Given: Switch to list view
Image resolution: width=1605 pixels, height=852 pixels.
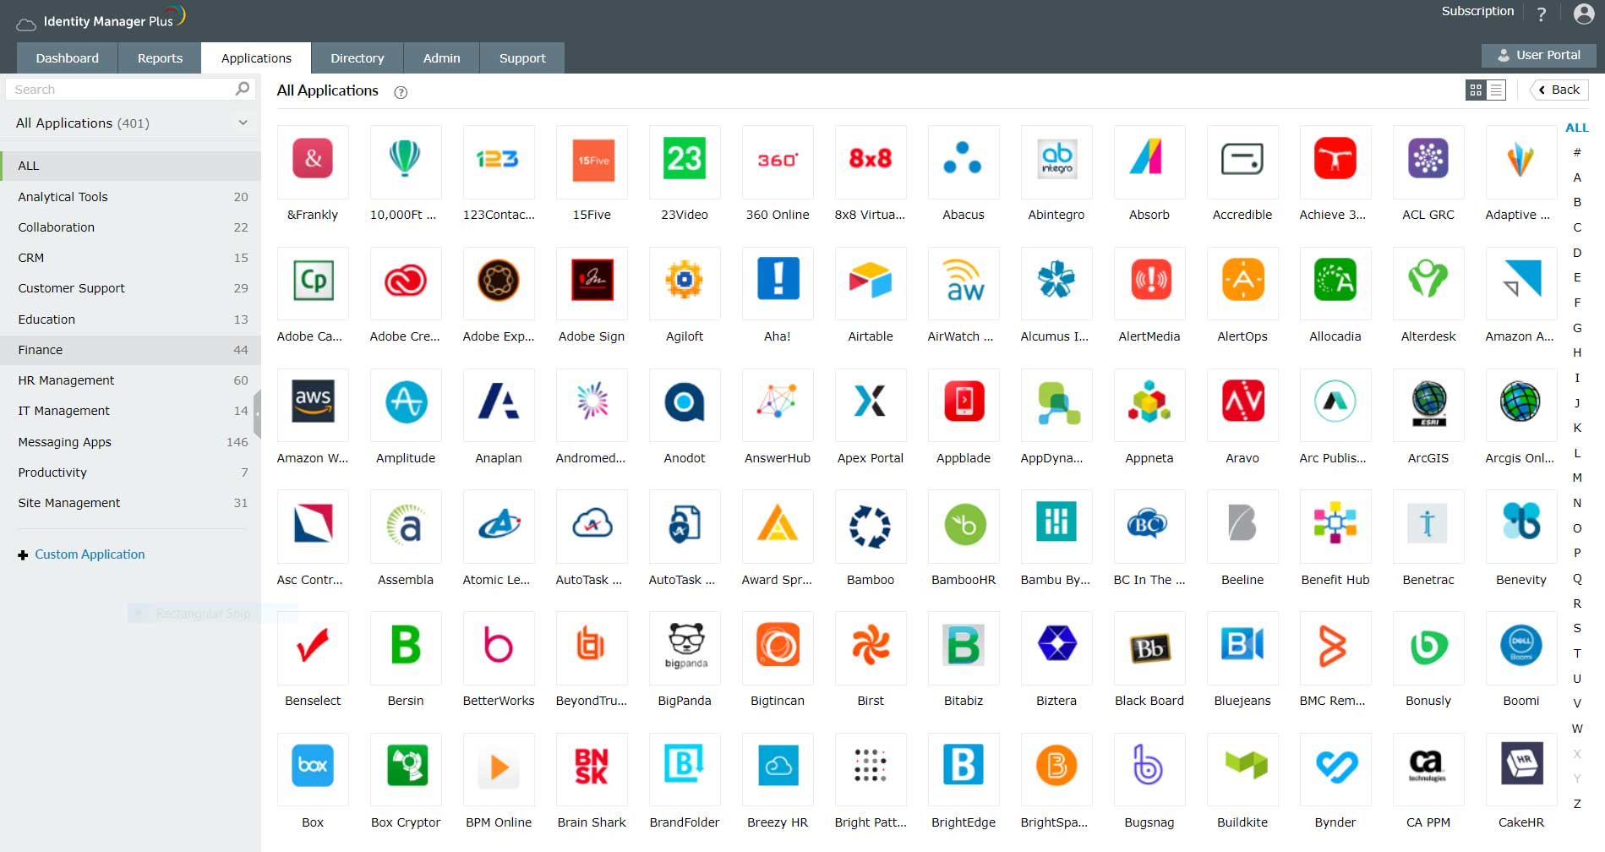Looking at the screenshot, I should tap(1496, 90).
